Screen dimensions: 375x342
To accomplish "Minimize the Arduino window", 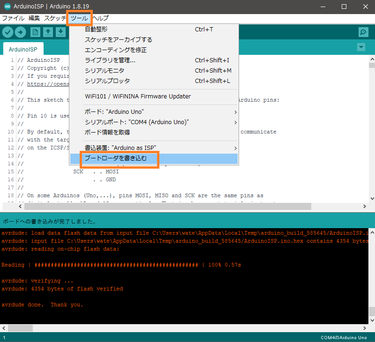I will click(323, 7).
